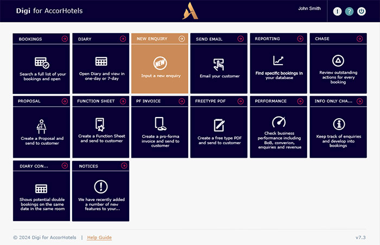Click the John Smith user name
This screenshot has width=380, height=245.
pyautogui.click(x=309, y=9)
